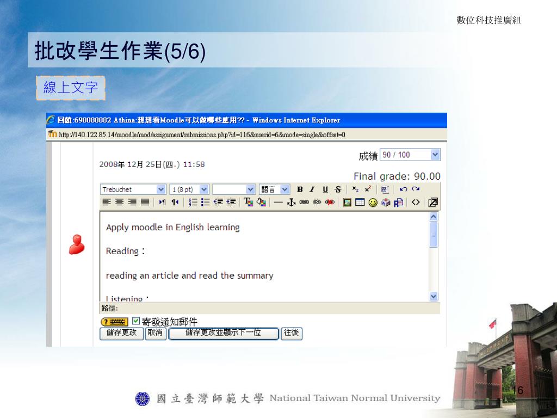Undo the last edit
557x418 pixels.
tap(403, 189)
